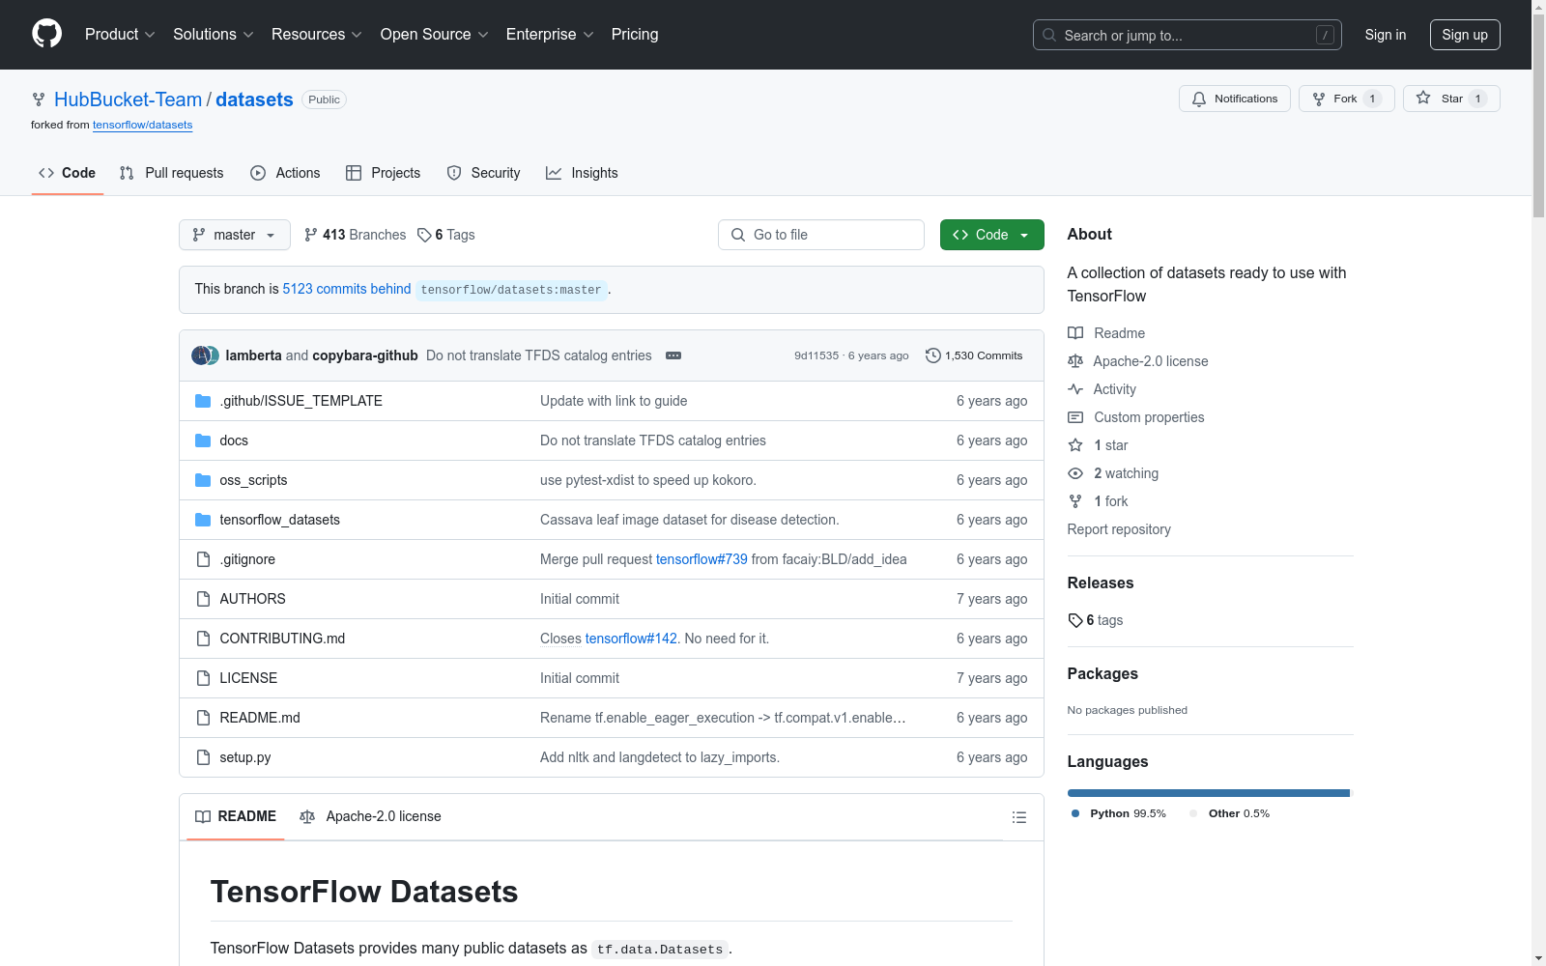This screenshot has height=966, width=1546.
Task: Expand the Open Source menu
Action: (x=435, y=34)
